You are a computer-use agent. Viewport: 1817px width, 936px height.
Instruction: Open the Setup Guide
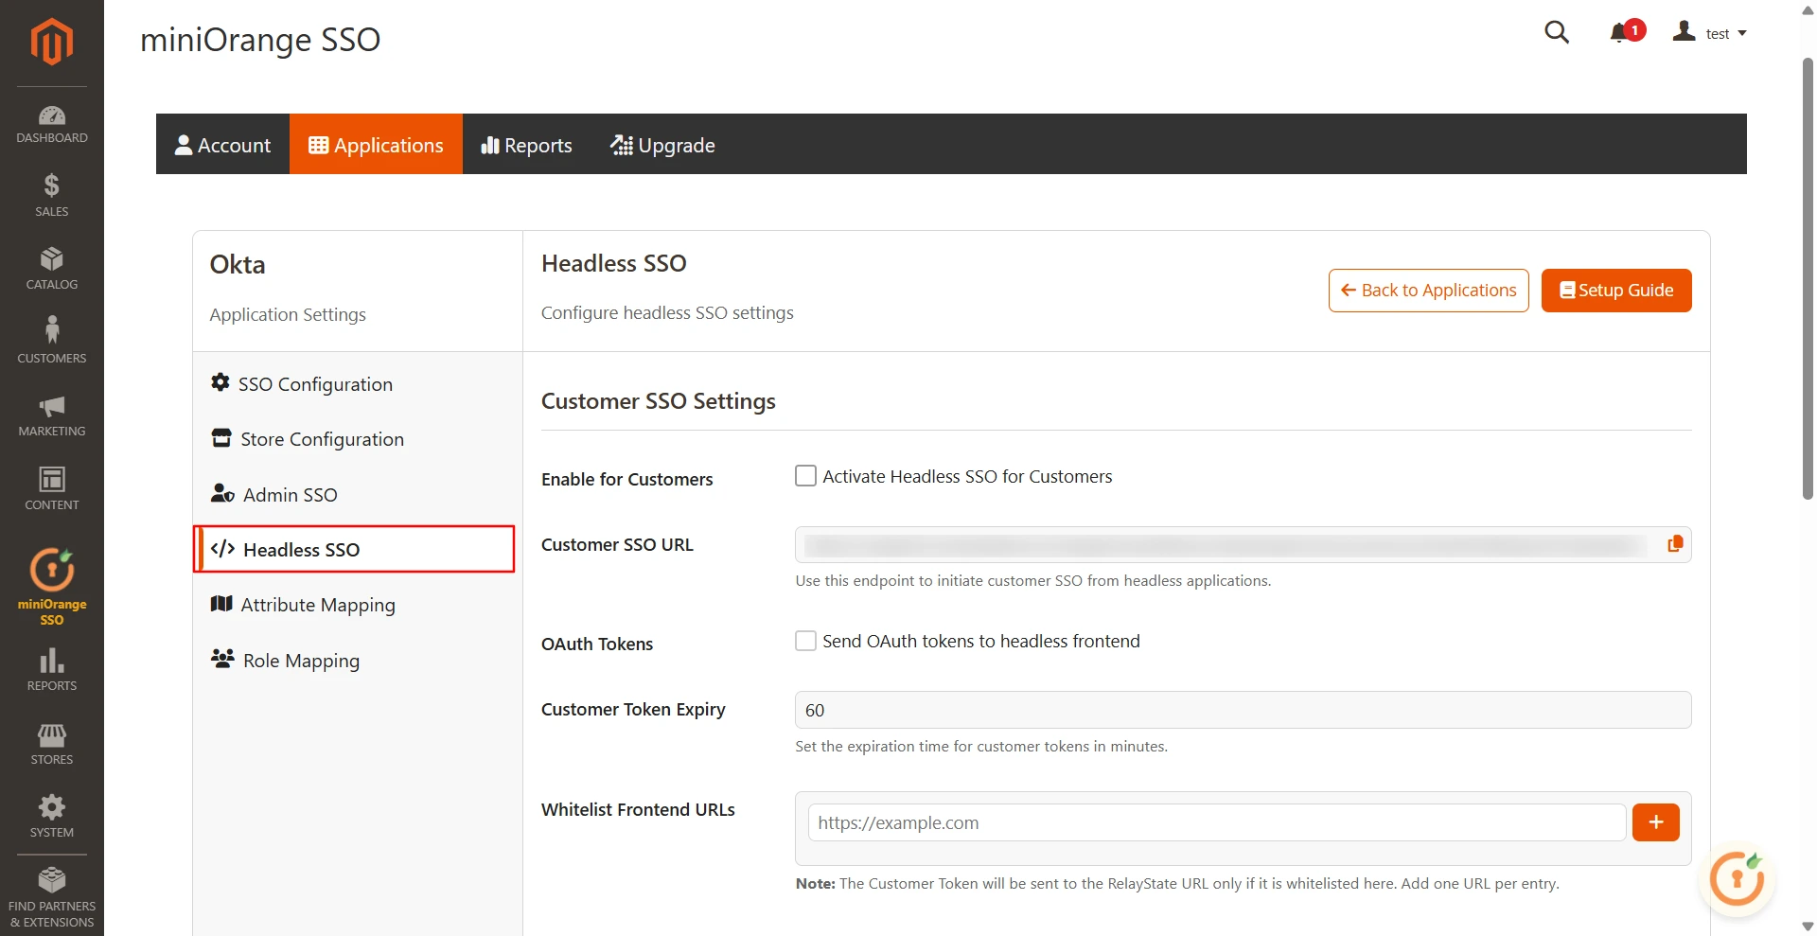coord(1615,290)
